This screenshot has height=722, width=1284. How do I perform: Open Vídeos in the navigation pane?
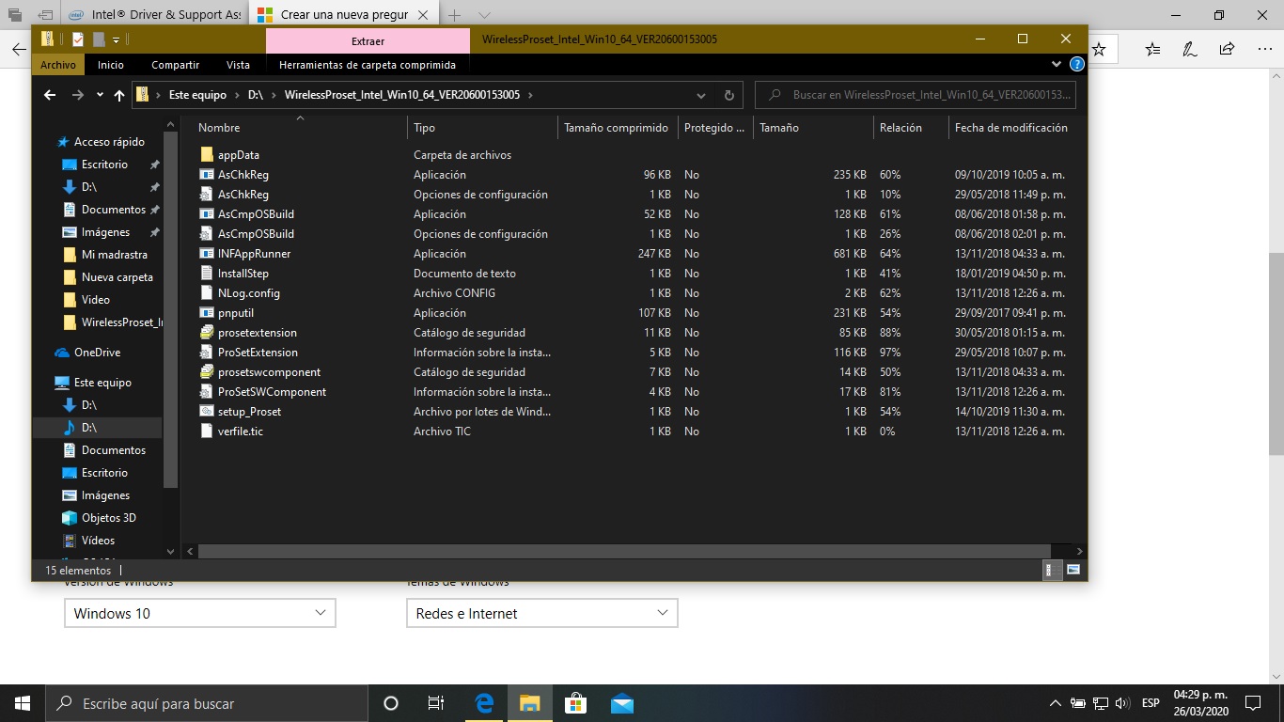[x=98, y=541]
